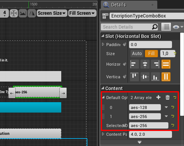Click the mirror/flip localization preview icon

32,13
